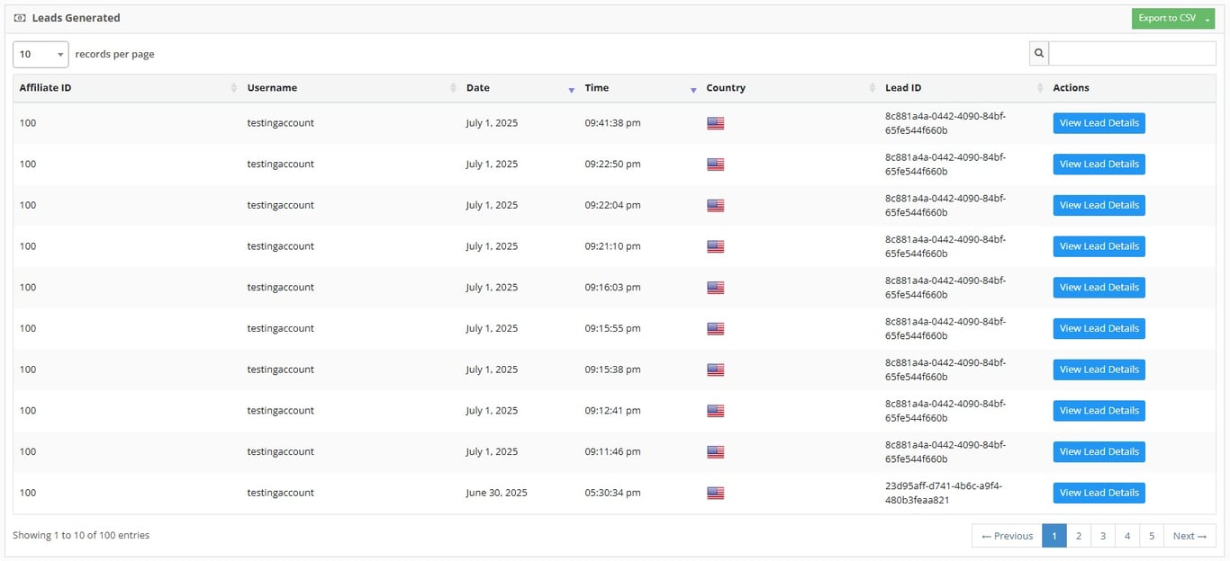This screenshot has width=1230, height=561.
Task: Go to page 1
Action: tap(1054, 536)
